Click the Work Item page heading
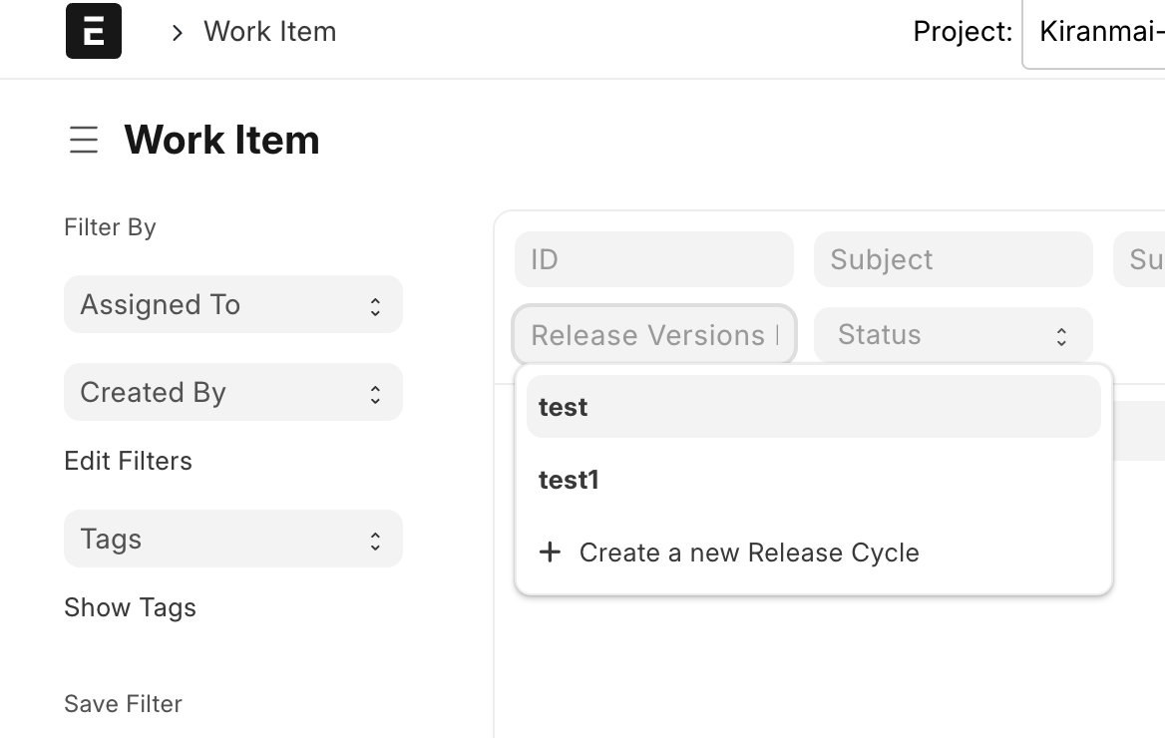The width and height of the screenshot is (1165, 738). point(221,140)
